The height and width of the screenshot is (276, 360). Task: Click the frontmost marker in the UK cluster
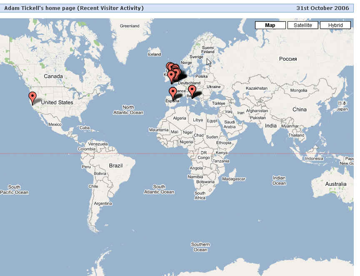click(x=171, y=77)
